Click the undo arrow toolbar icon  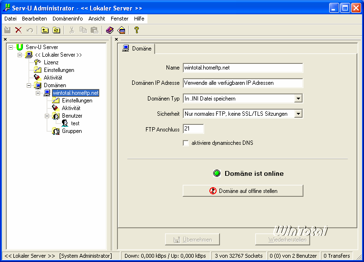(x=30, y=30)
